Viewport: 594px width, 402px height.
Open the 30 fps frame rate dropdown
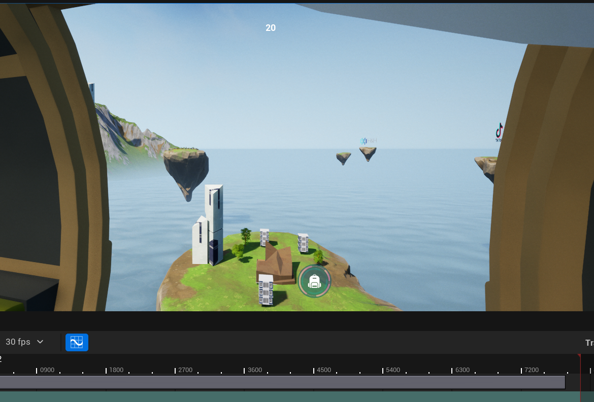(25, 342)
